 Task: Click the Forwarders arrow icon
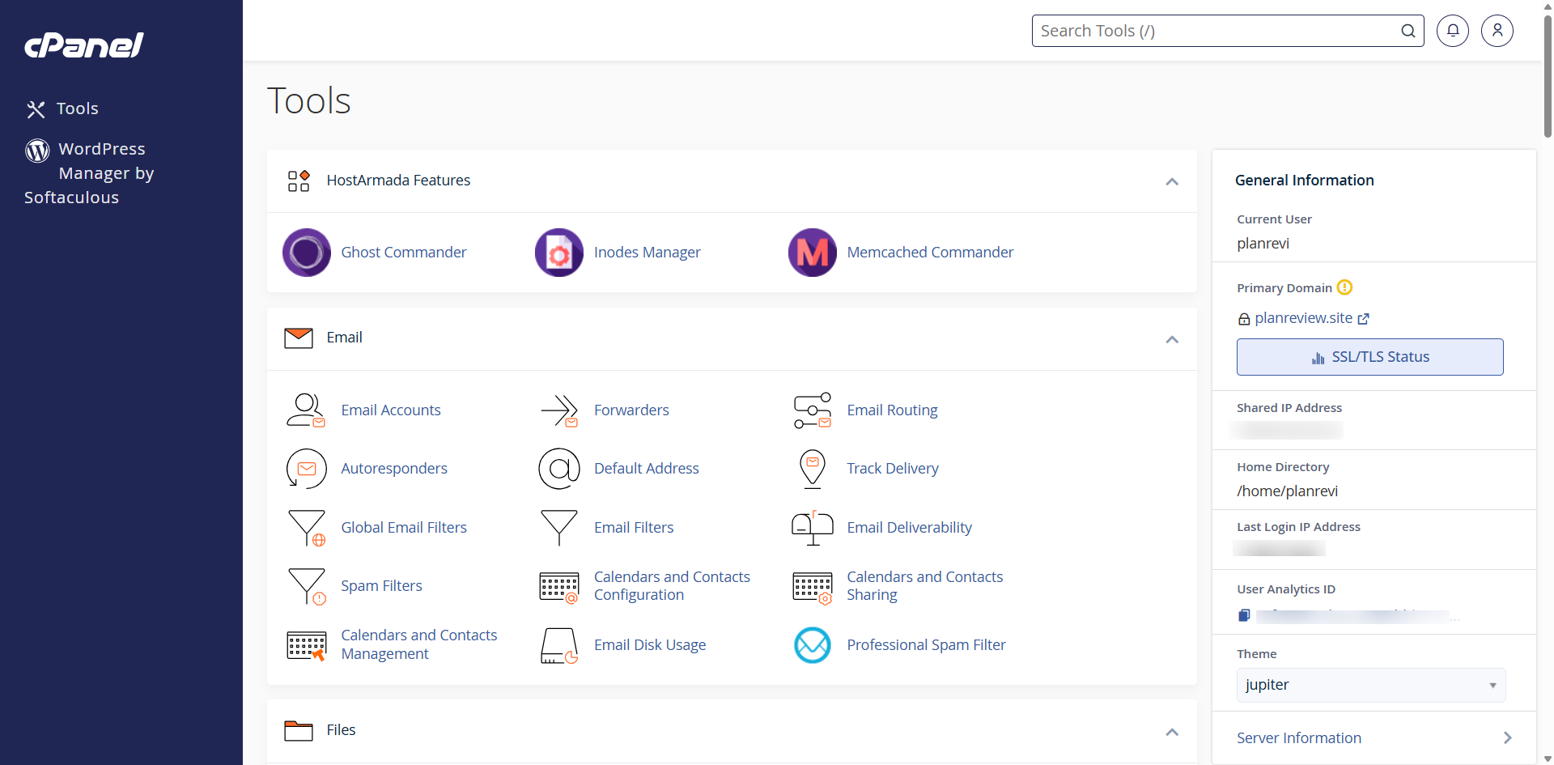click(x=559, y=410)
